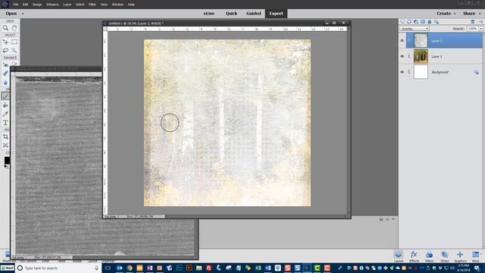Toggle Background layer visibility

[x=402, y=72]
